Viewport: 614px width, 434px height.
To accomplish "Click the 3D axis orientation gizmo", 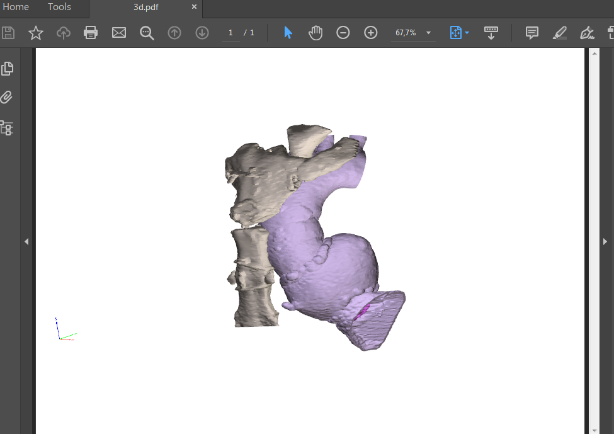I will [x=65, y=329].
